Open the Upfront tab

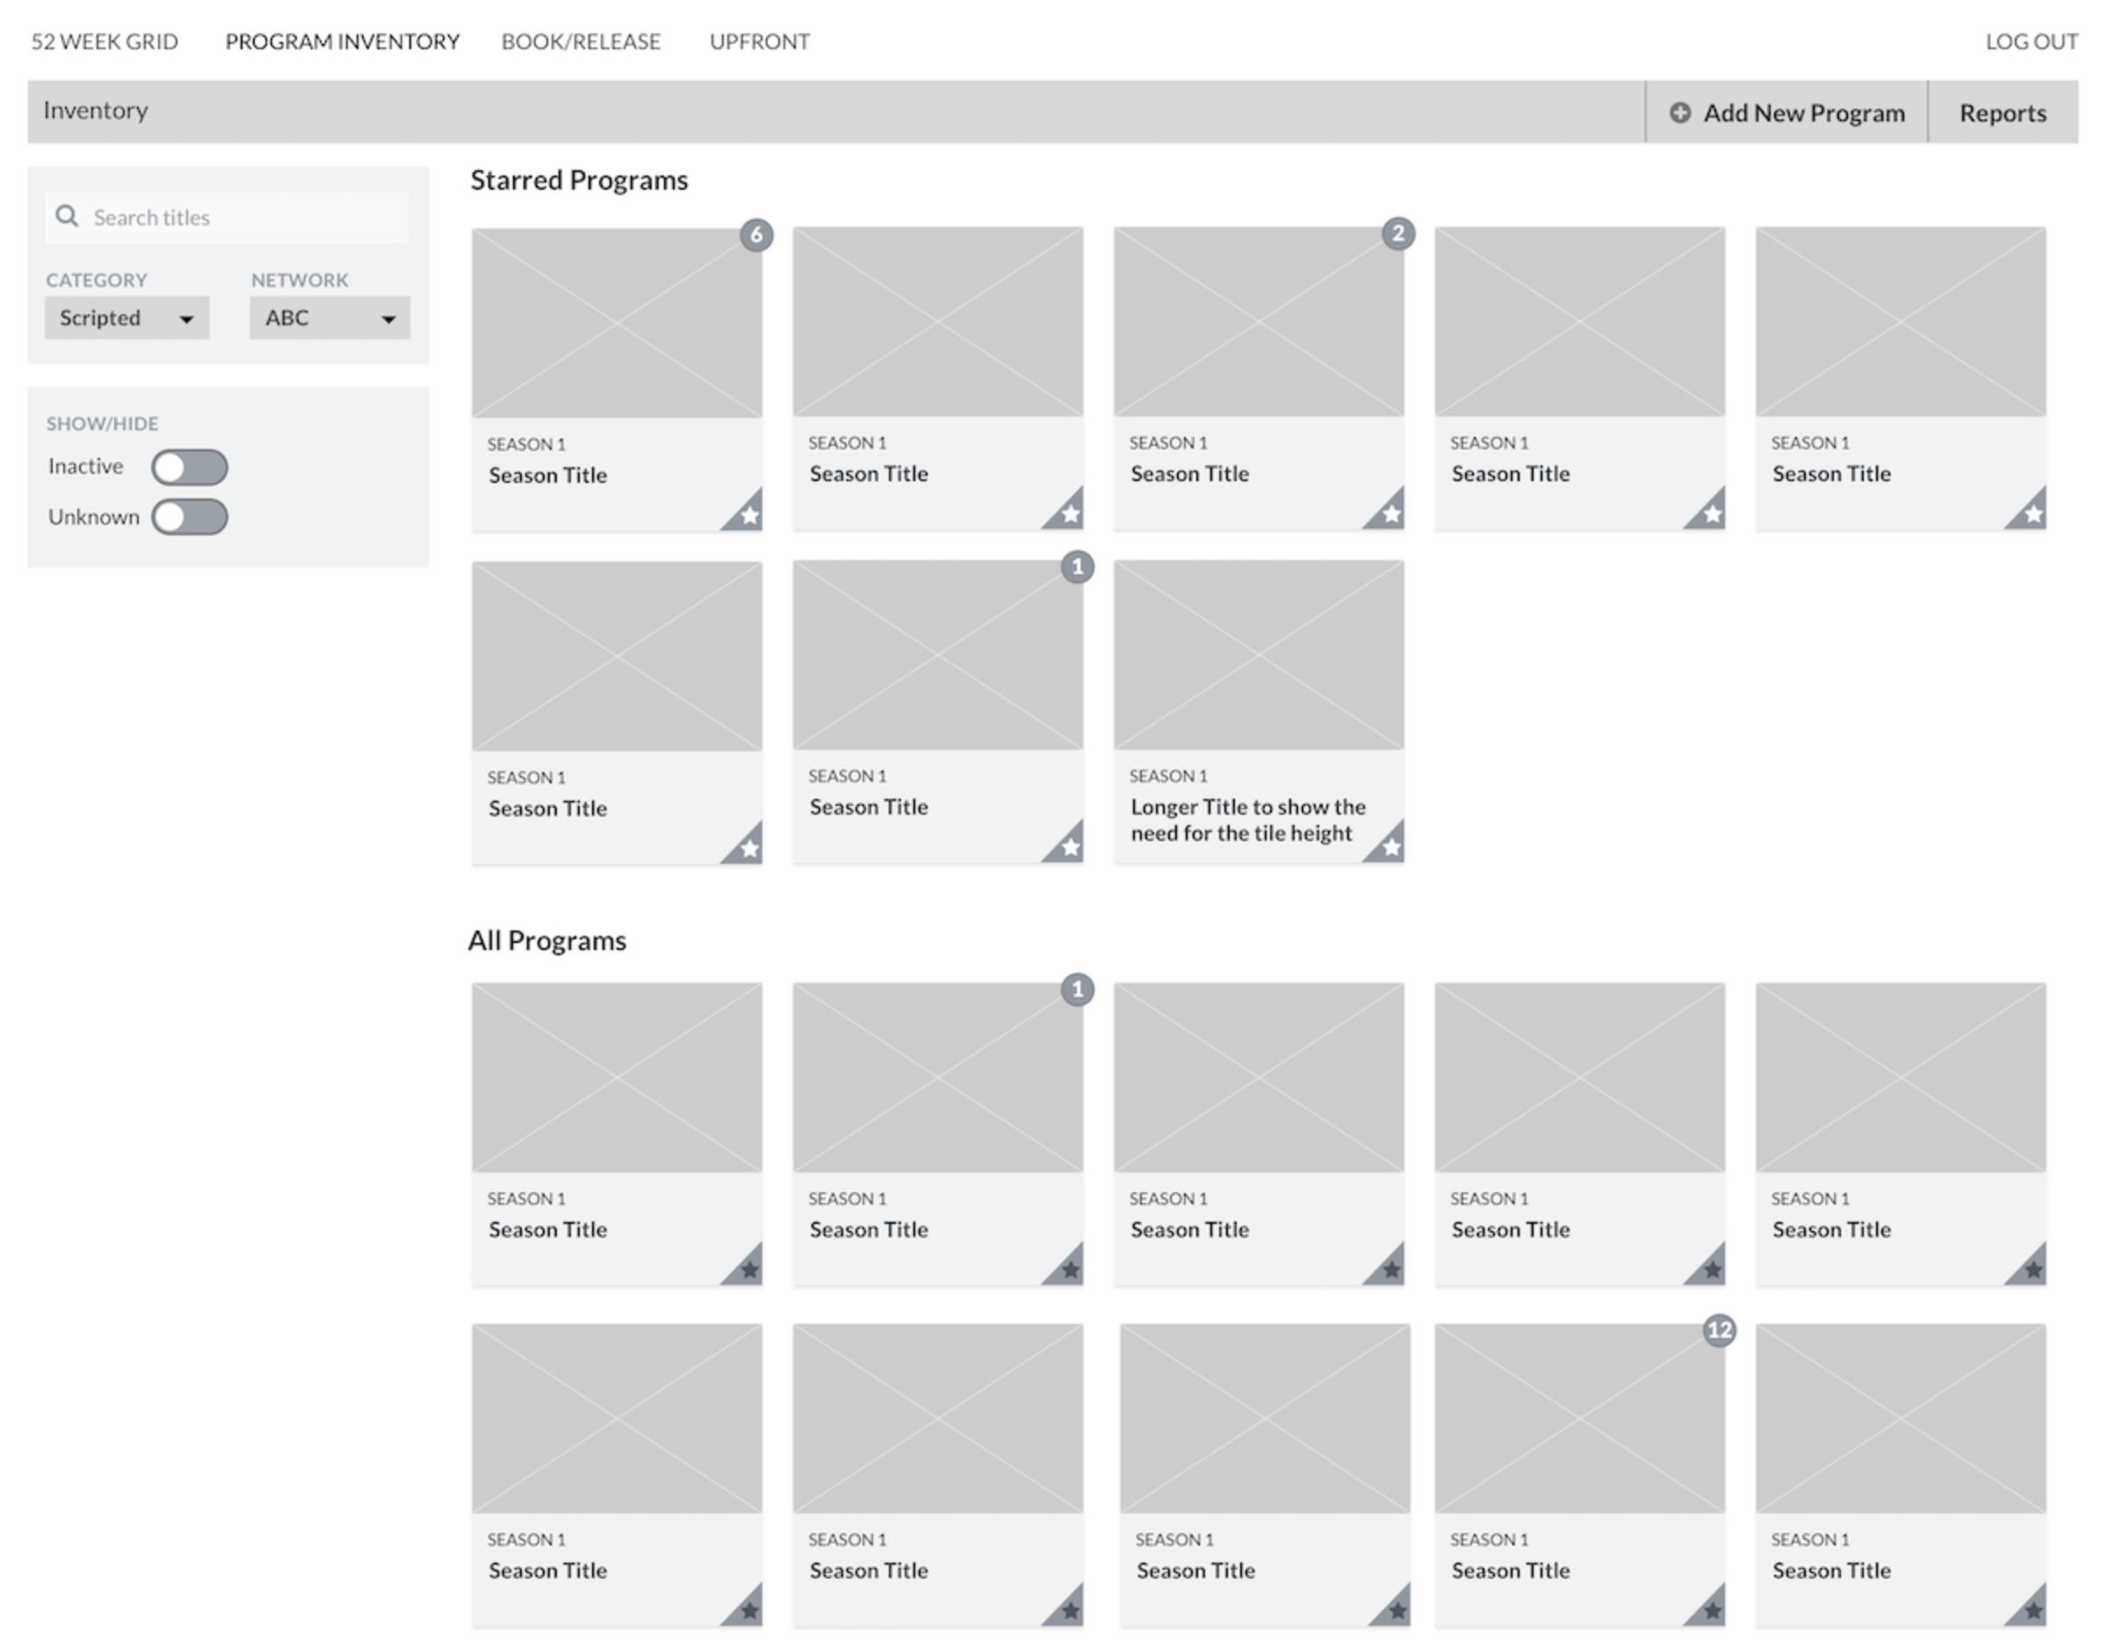tap(760, 41)
